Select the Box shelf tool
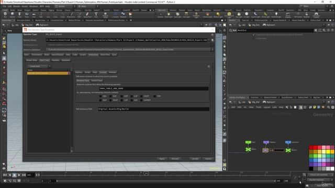This screenshot has height=188, width=335. click(5, 15)
